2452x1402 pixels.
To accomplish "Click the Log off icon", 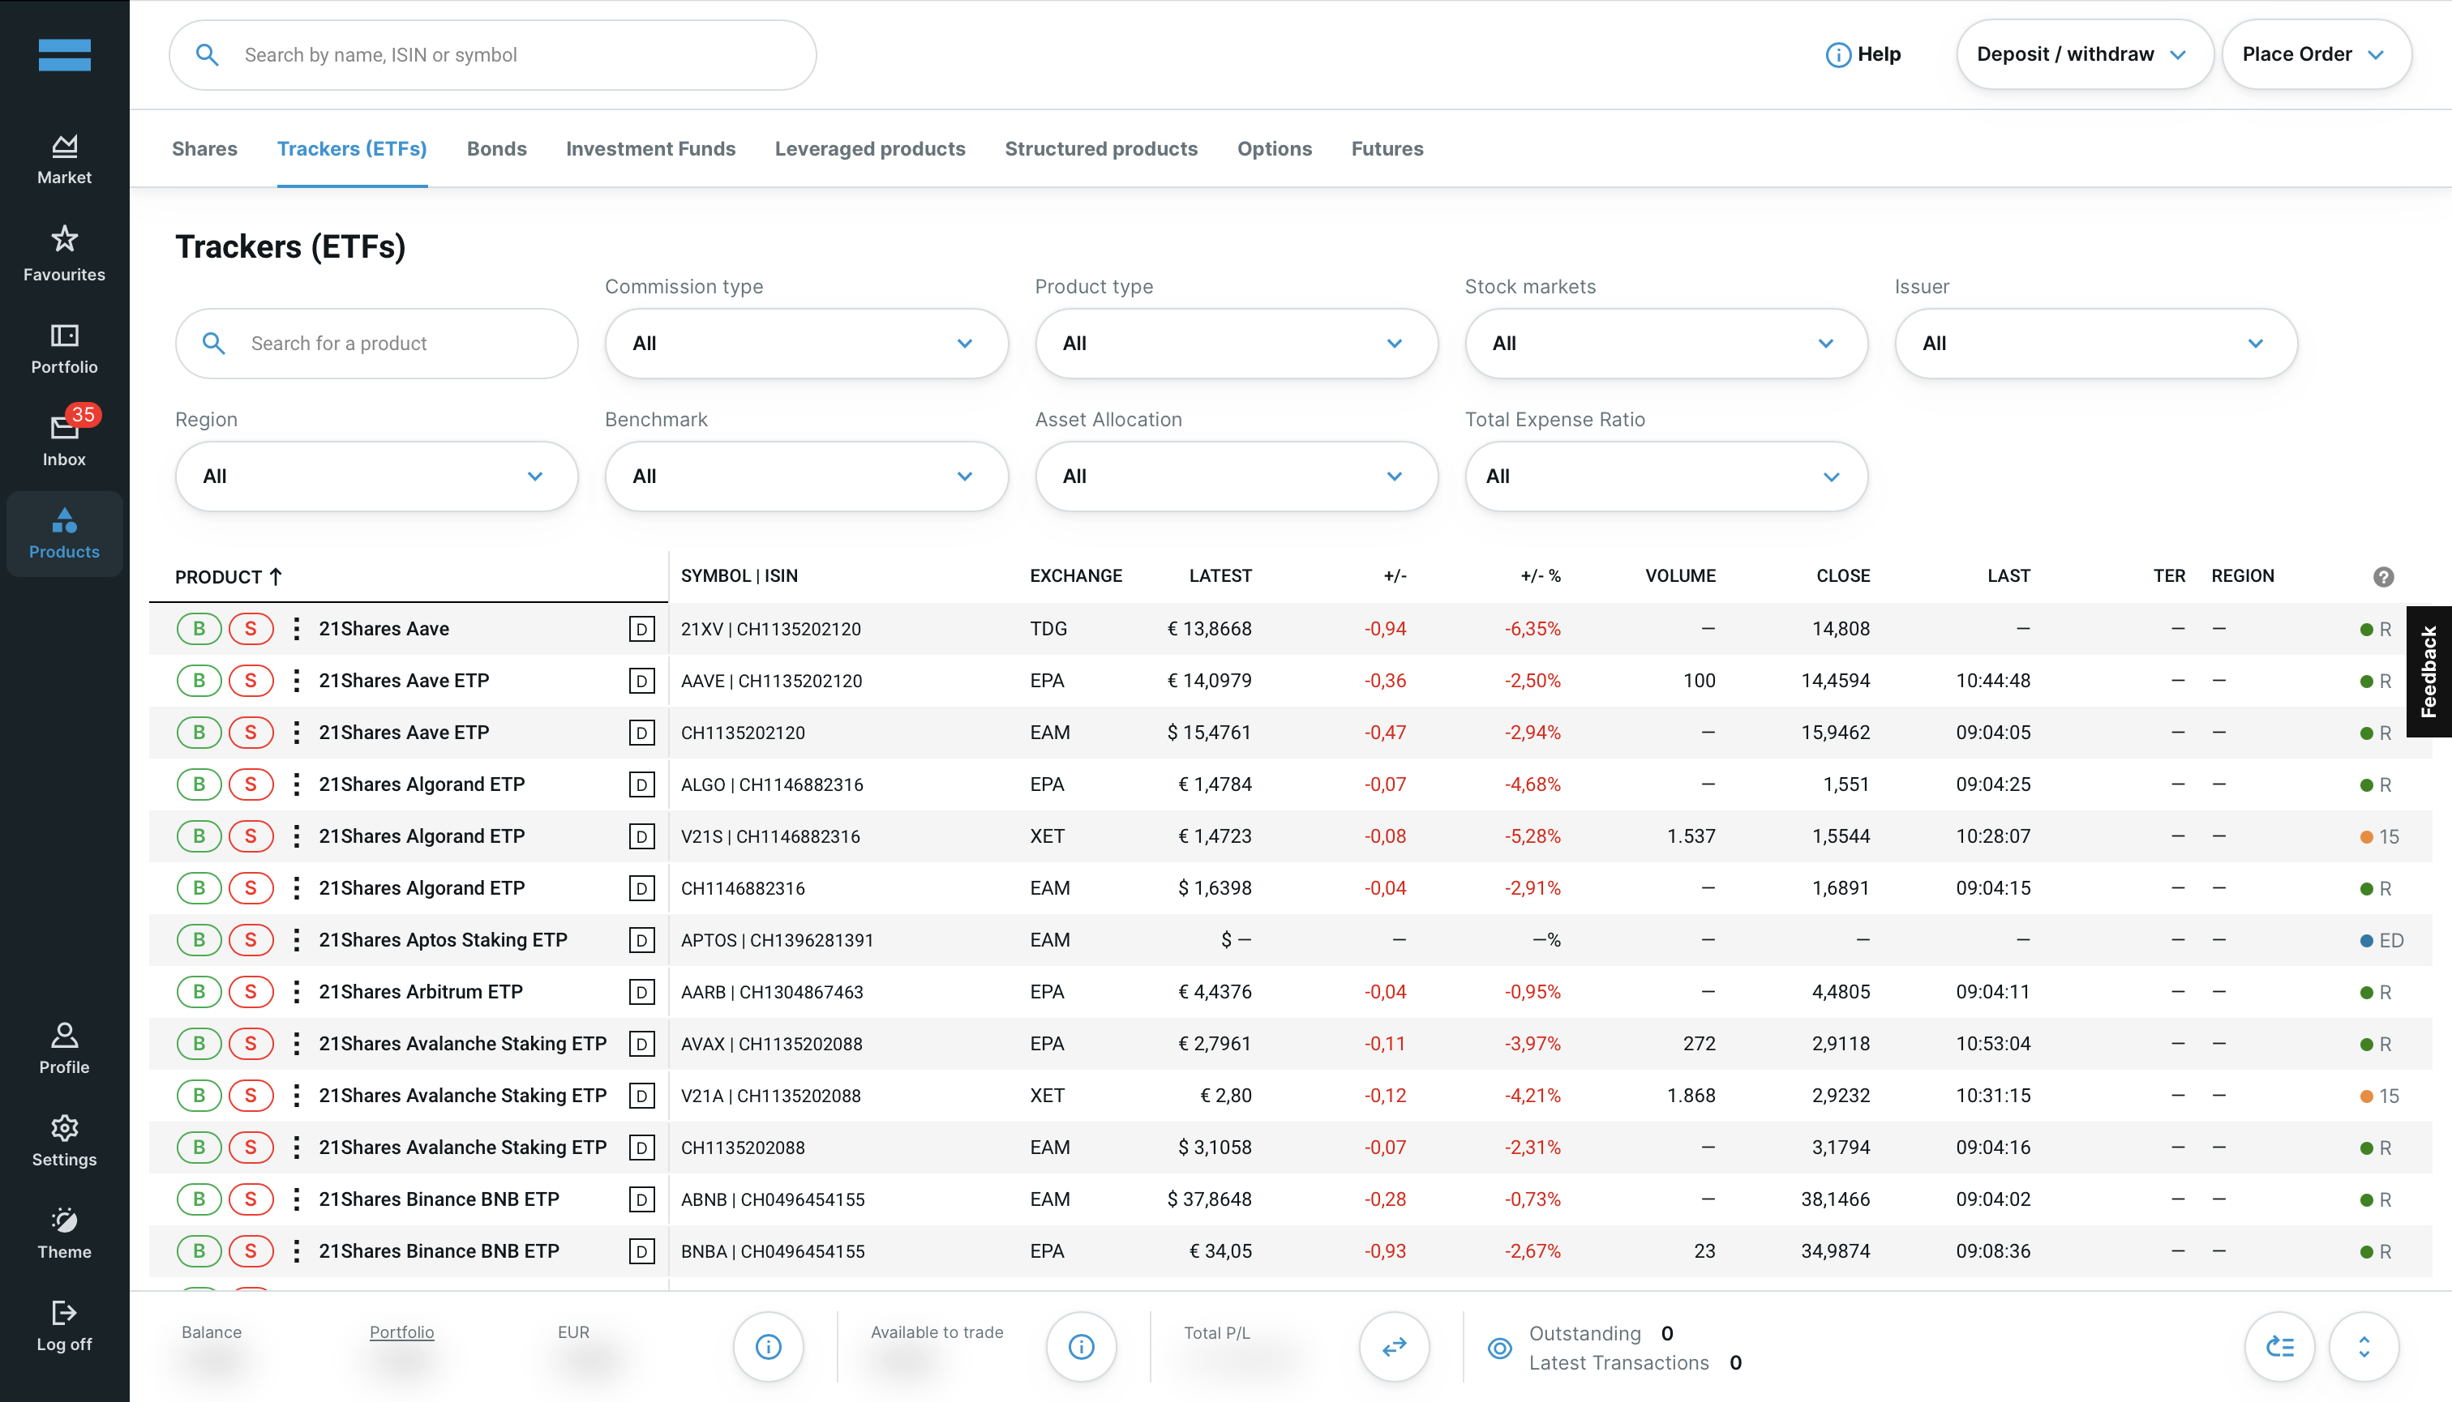I will click(x=63, y=1325).
